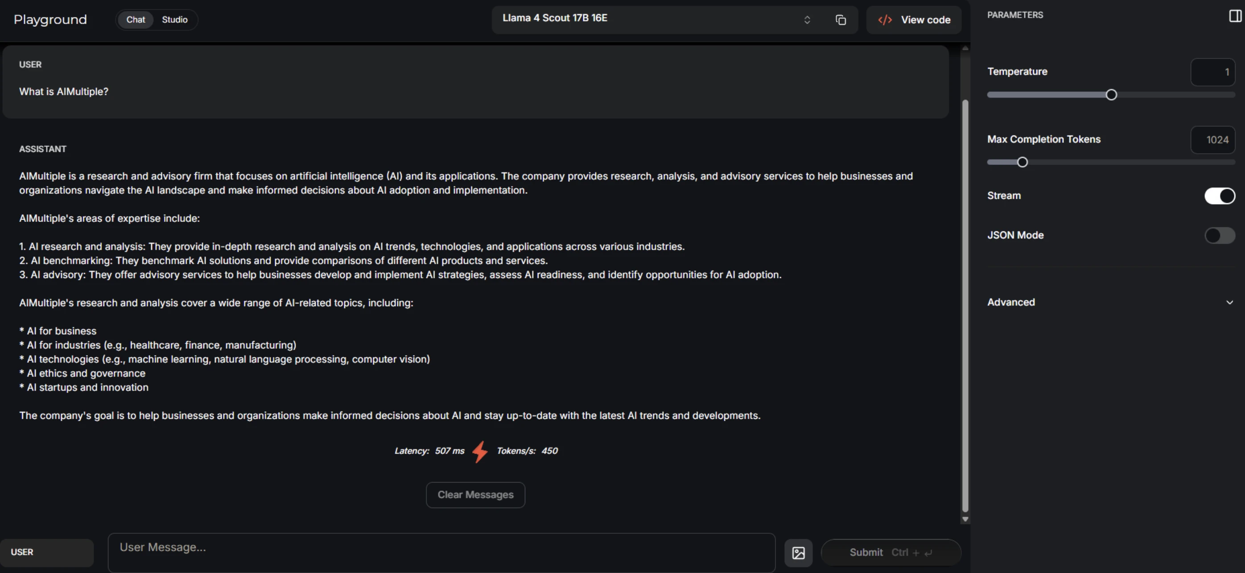The image size is (1245, 573).
Task: Click the chat vertical scrollbar
Action: coord(965,306)
